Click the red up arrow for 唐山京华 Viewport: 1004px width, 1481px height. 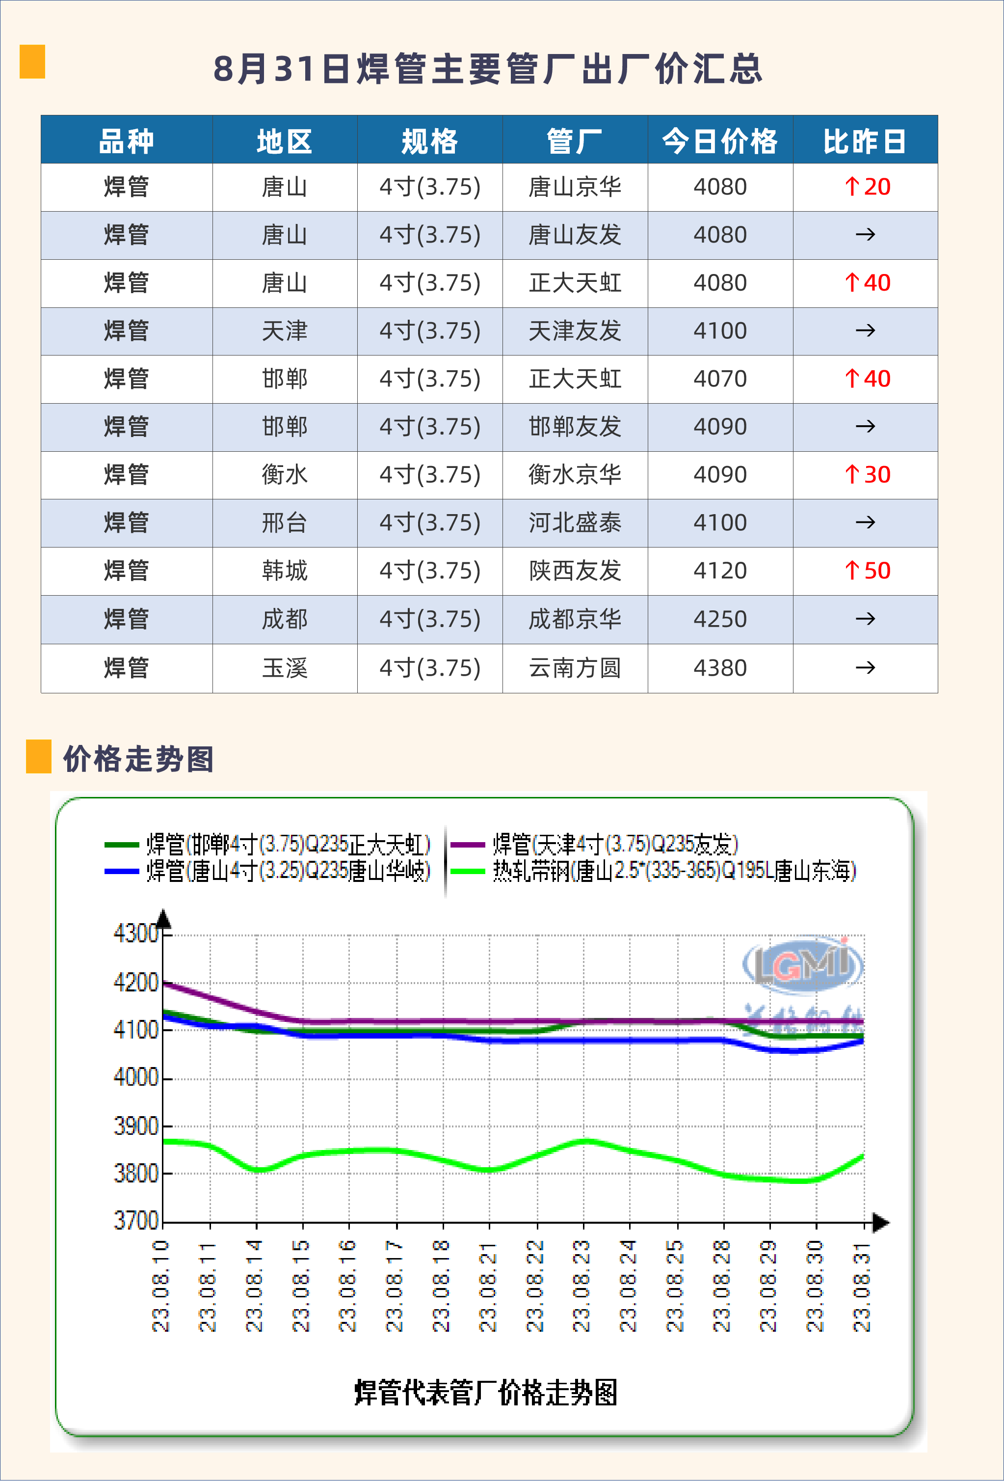click(851, 187)
